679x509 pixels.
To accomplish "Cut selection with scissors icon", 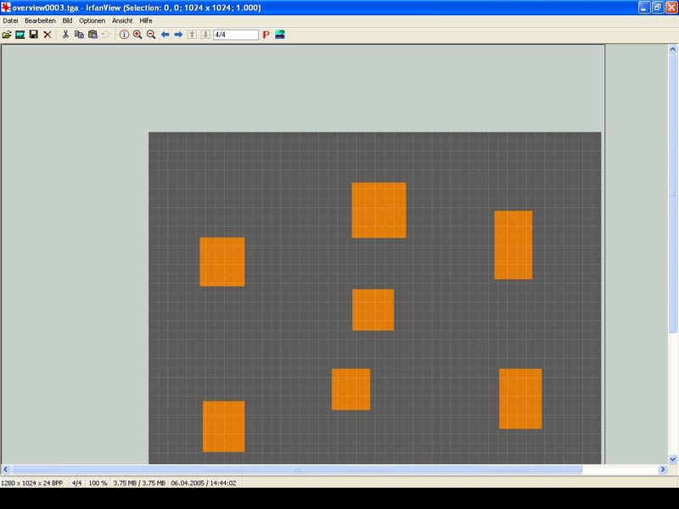I will click(x=65, y=35).
